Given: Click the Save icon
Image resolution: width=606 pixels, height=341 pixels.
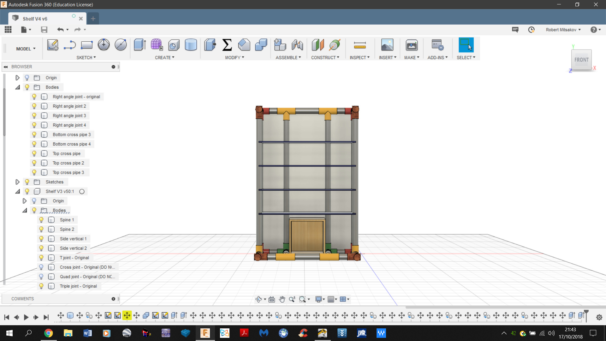Looking at the screenshot, I should click(44, 30).
